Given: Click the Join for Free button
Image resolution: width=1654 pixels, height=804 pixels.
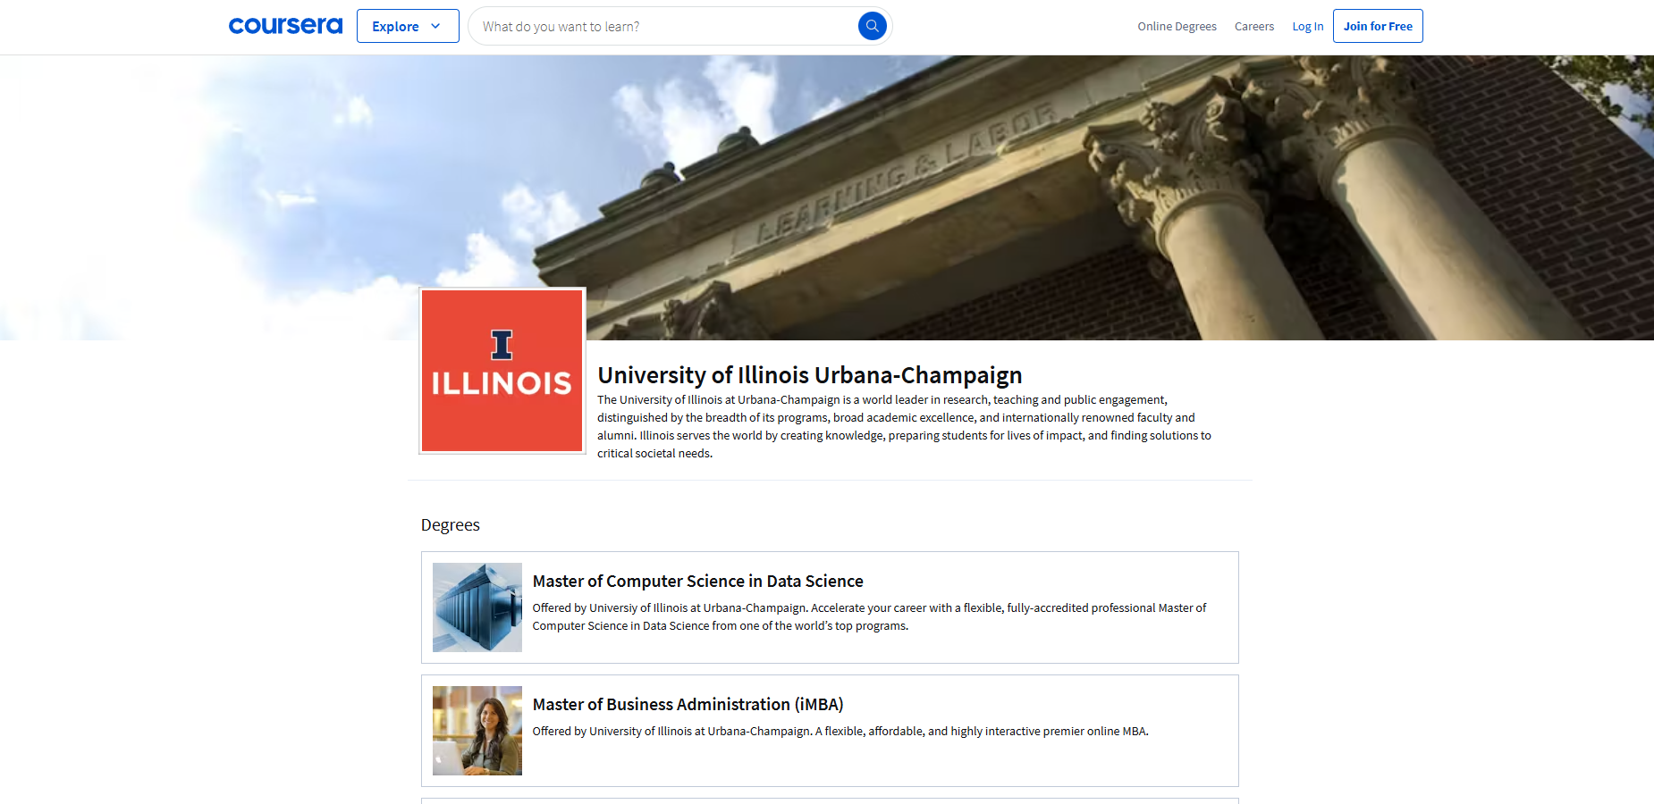Looking at the screenshot, I should 1378,26.
